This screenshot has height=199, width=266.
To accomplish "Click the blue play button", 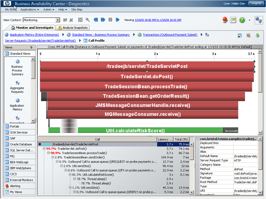I will [117, 20].
